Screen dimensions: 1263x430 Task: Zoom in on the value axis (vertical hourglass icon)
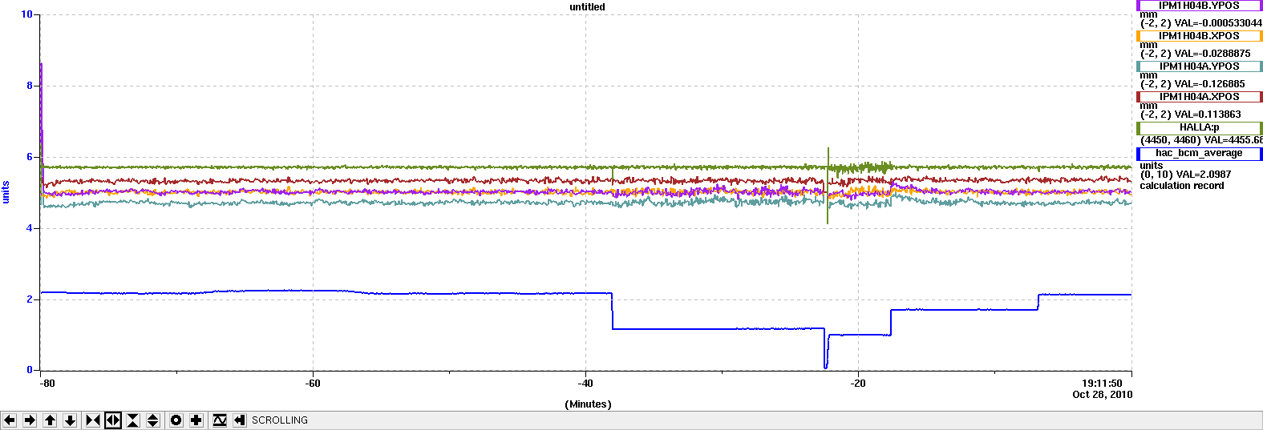pyautogui.click(x=133, y=420)
